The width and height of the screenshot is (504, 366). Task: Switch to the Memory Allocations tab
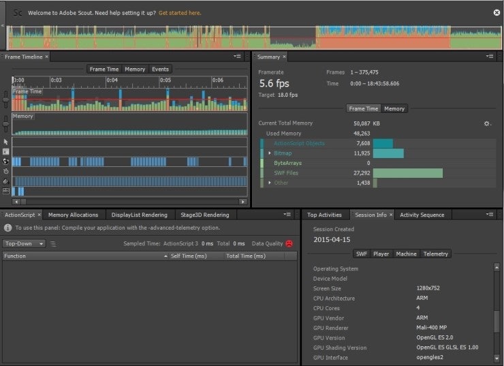73,215
